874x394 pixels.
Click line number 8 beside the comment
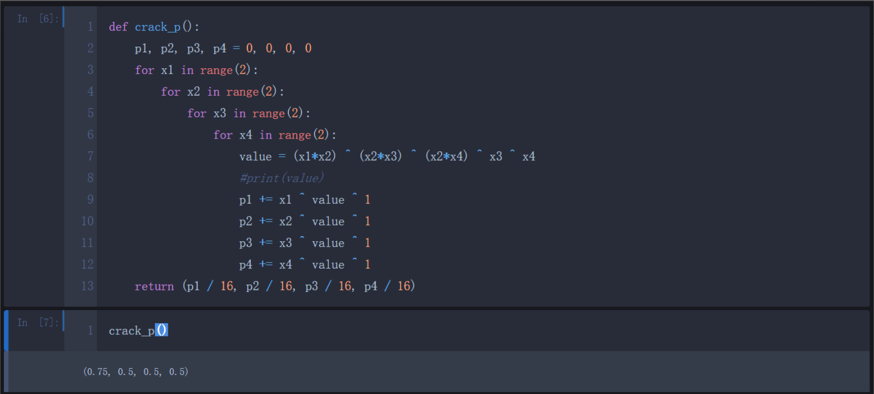[90, 178]
